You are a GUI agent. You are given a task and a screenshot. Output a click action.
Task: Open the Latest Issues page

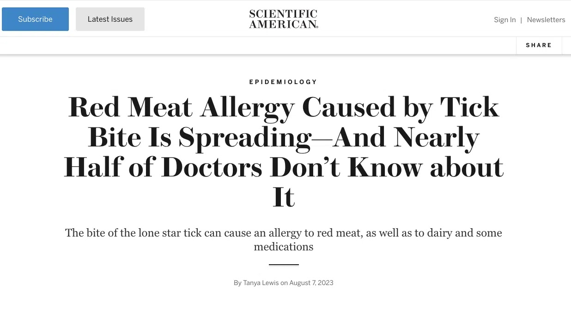tap(110, 19)
